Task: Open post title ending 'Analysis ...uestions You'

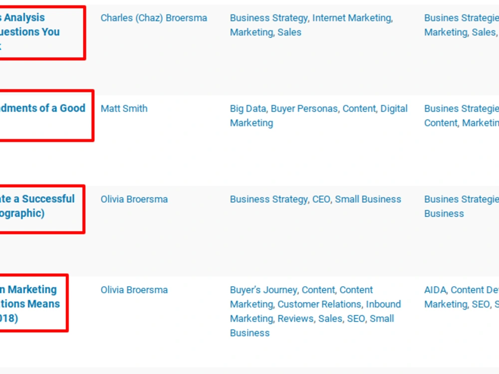Action: coord(29,32)
